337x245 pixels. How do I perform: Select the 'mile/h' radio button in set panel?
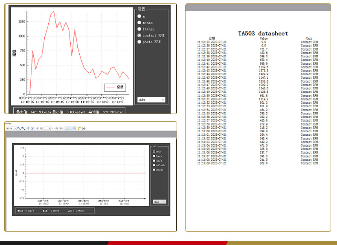pyautogui.click(x=154, y=165)
